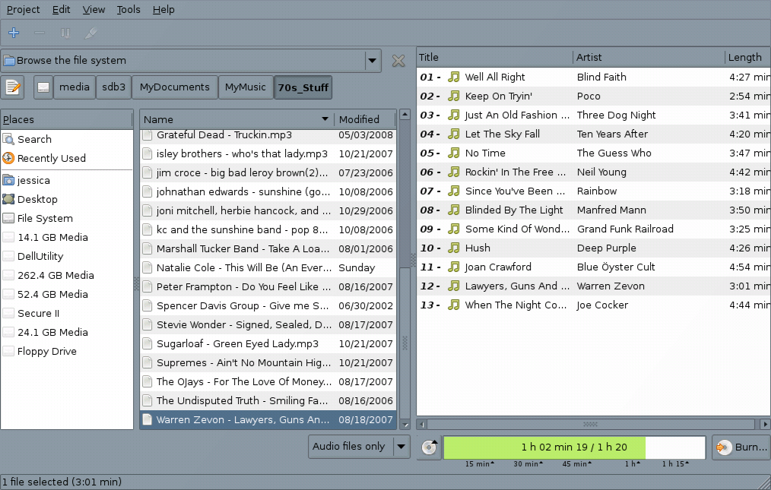771x490 pixels.
Task: Click the Burn... button
Action: 742,447
